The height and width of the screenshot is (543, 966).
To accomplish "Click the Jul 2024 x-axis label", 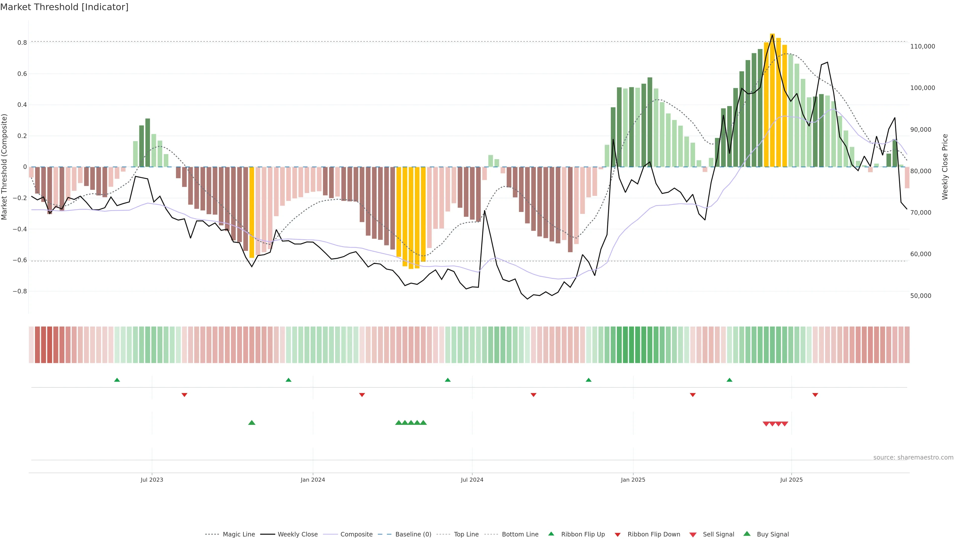I will point(472,480).
